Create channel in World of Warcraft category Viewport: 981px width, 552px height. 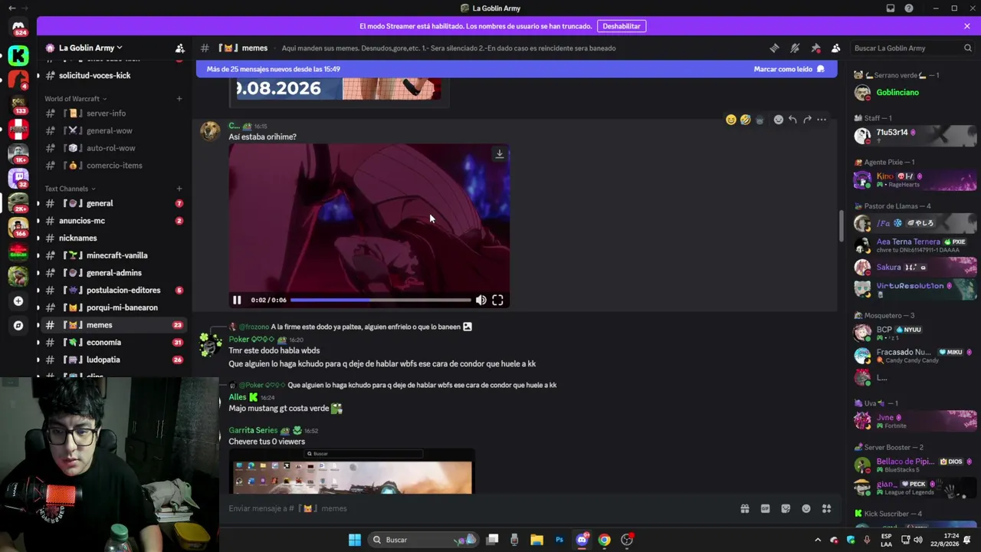(179, 99)
